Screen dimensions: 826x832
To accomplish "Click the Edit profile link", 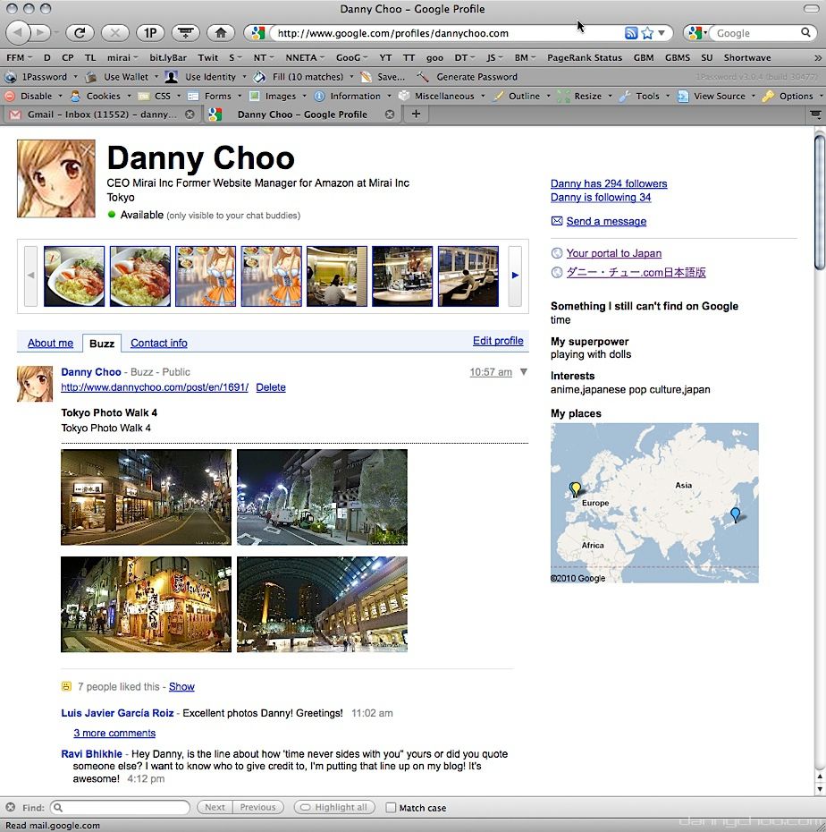I will [498, 341].
